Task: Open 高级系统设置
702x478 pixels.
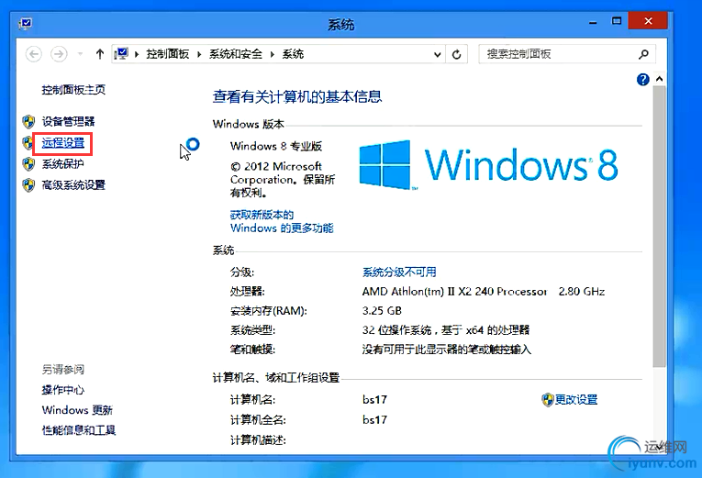Action: tap(73, 184)
